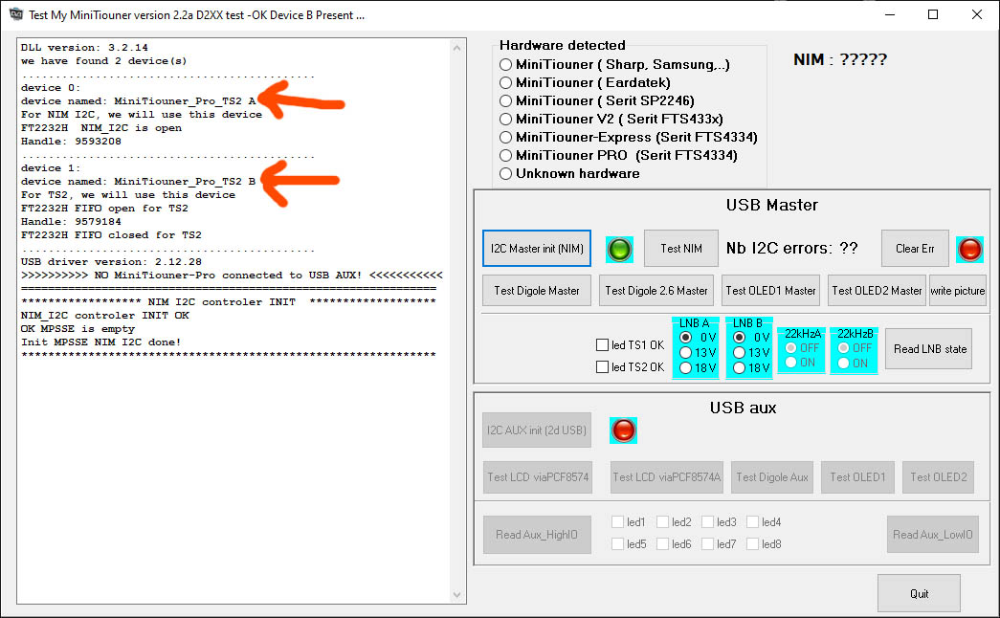
Task: Click Read Aux_HighIO button
Action: pos(536,535)
